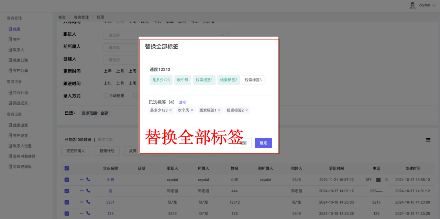
Task: Click the 放弃 button
Action: 133,151
